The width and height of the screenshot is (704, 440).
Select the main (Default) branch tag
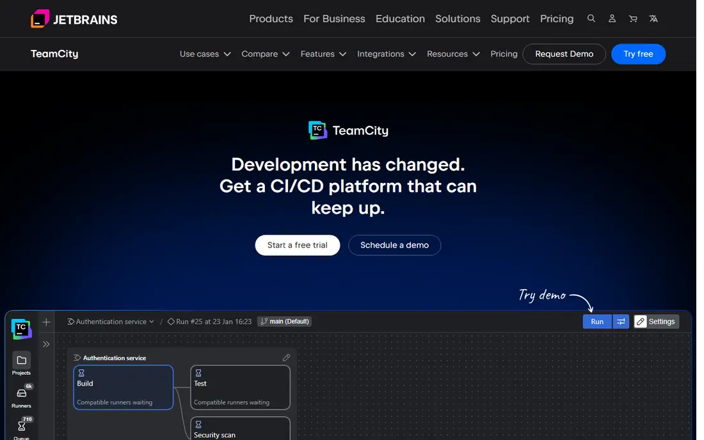285,322
